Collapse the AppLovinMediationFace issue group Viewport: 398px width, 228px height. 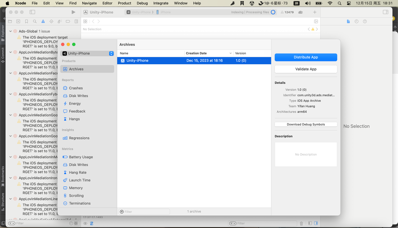(10, 73)
